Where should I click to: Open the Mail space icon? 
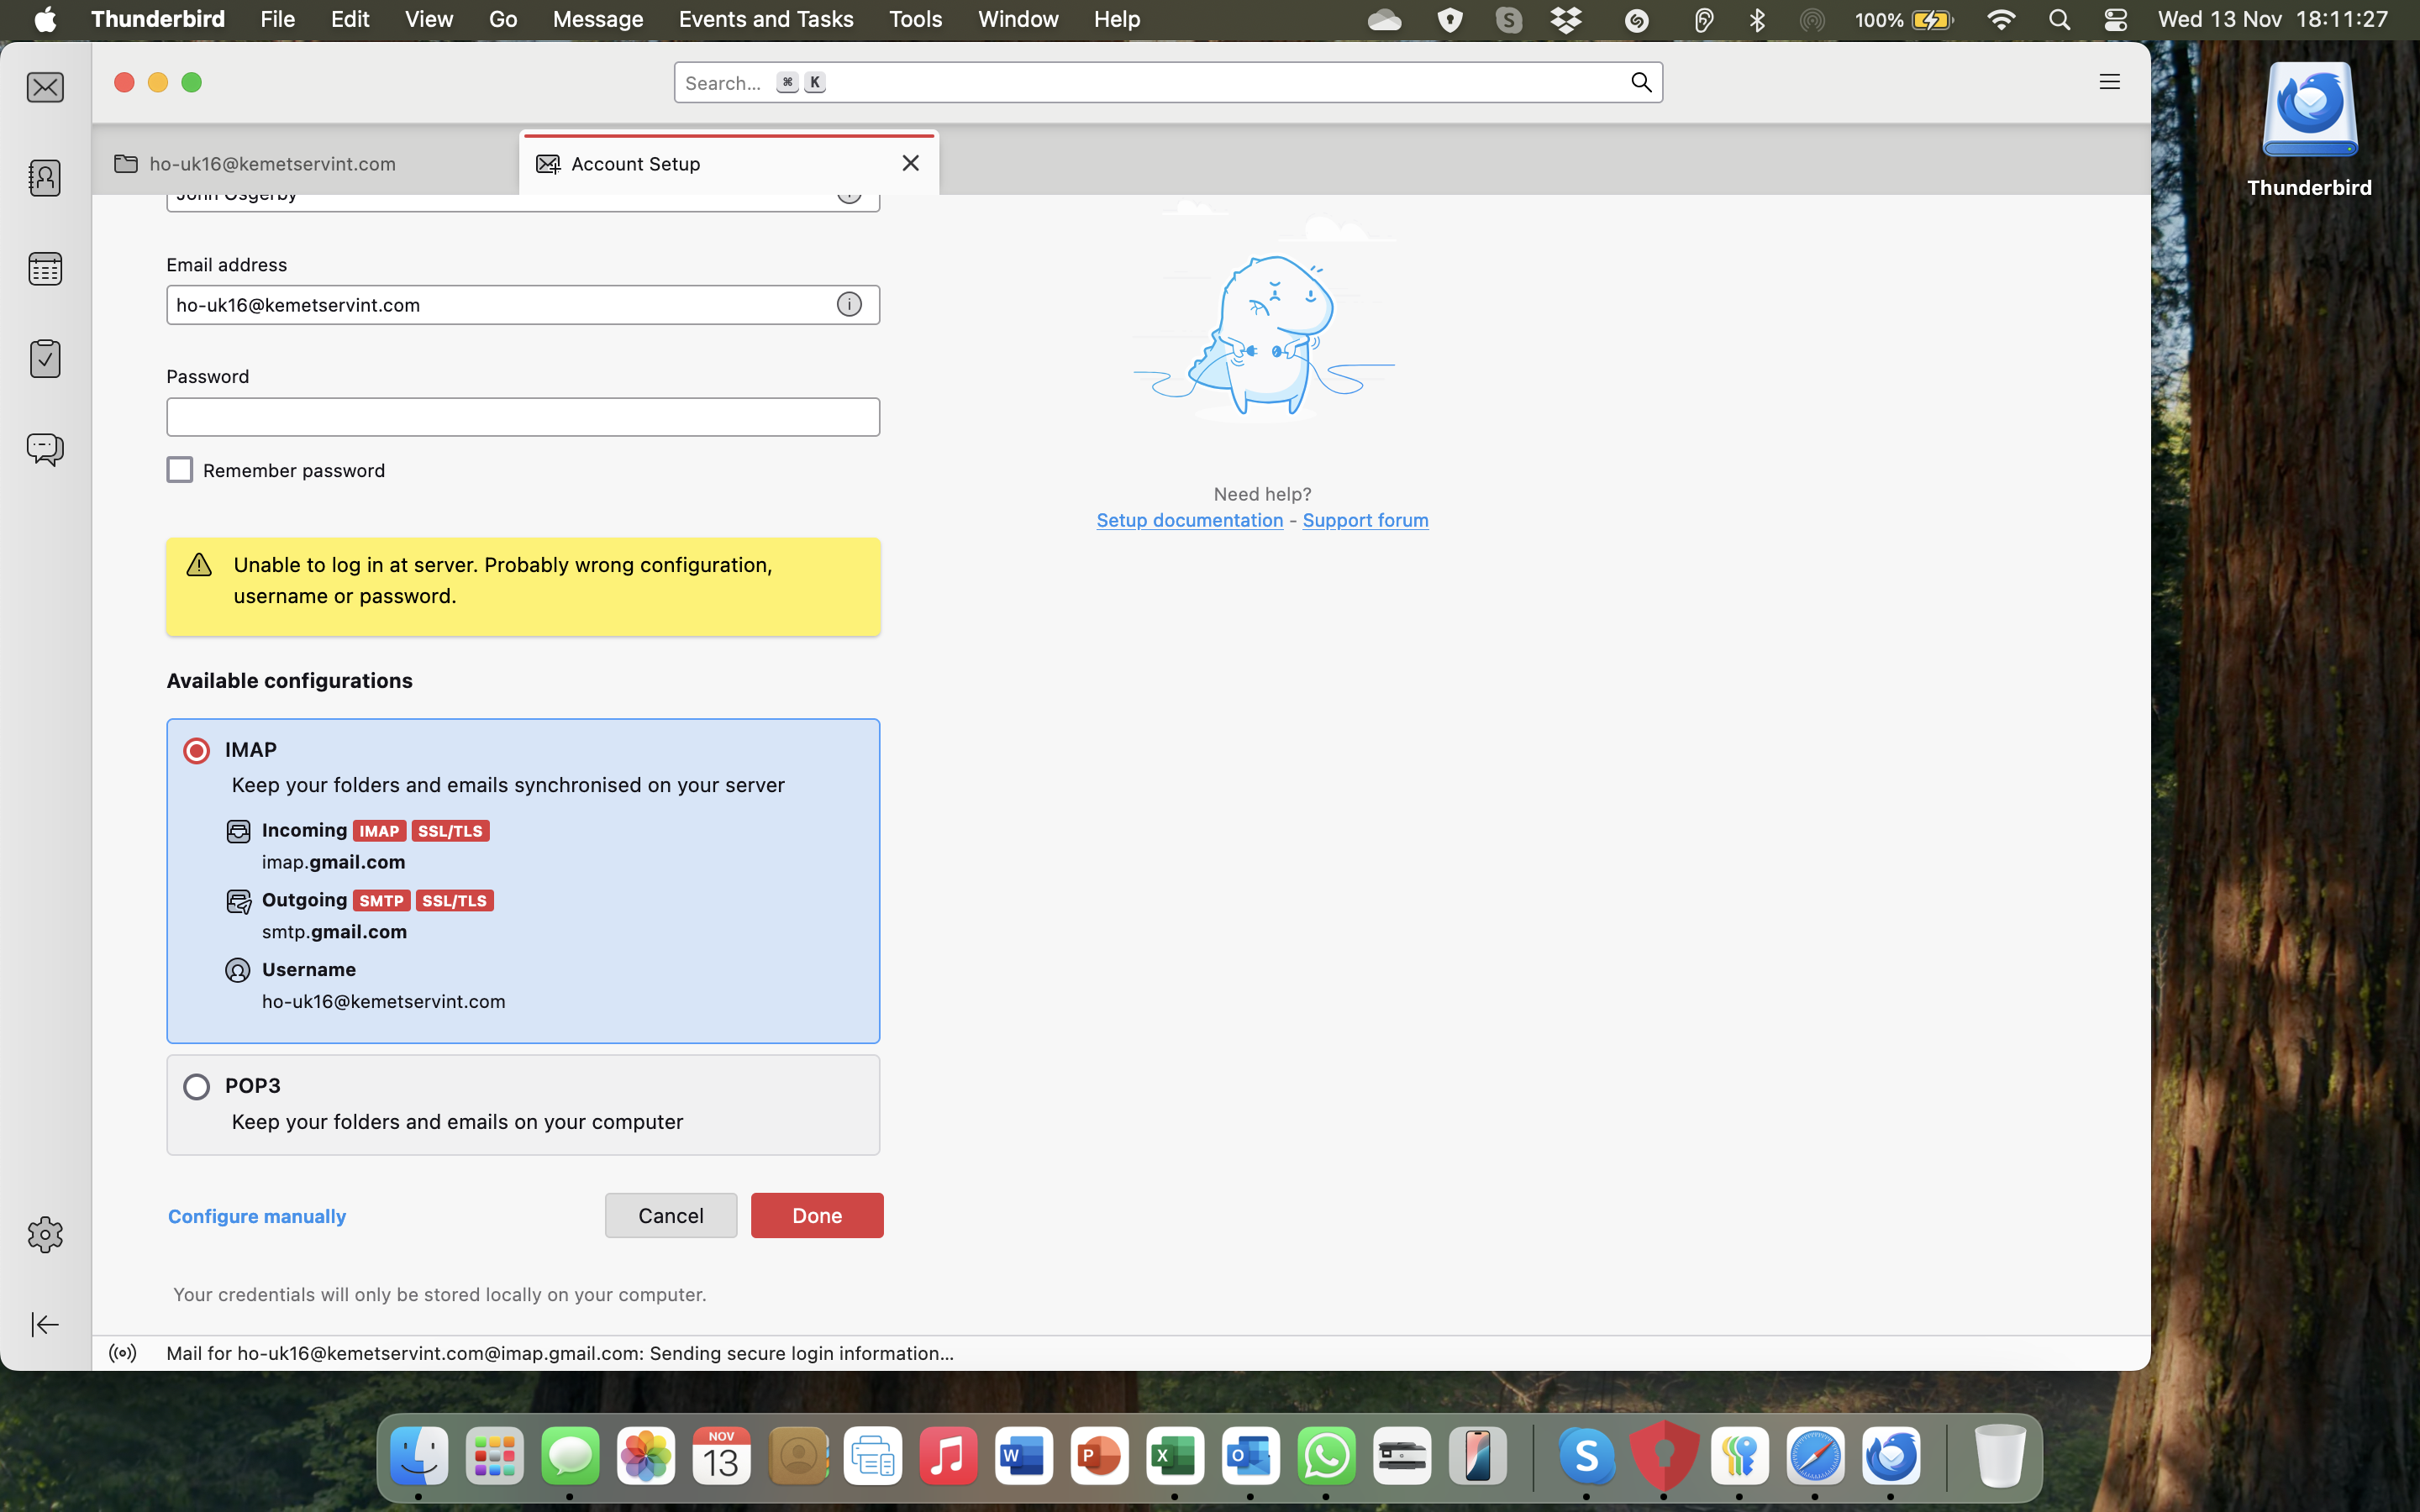[x=45, y=88]
